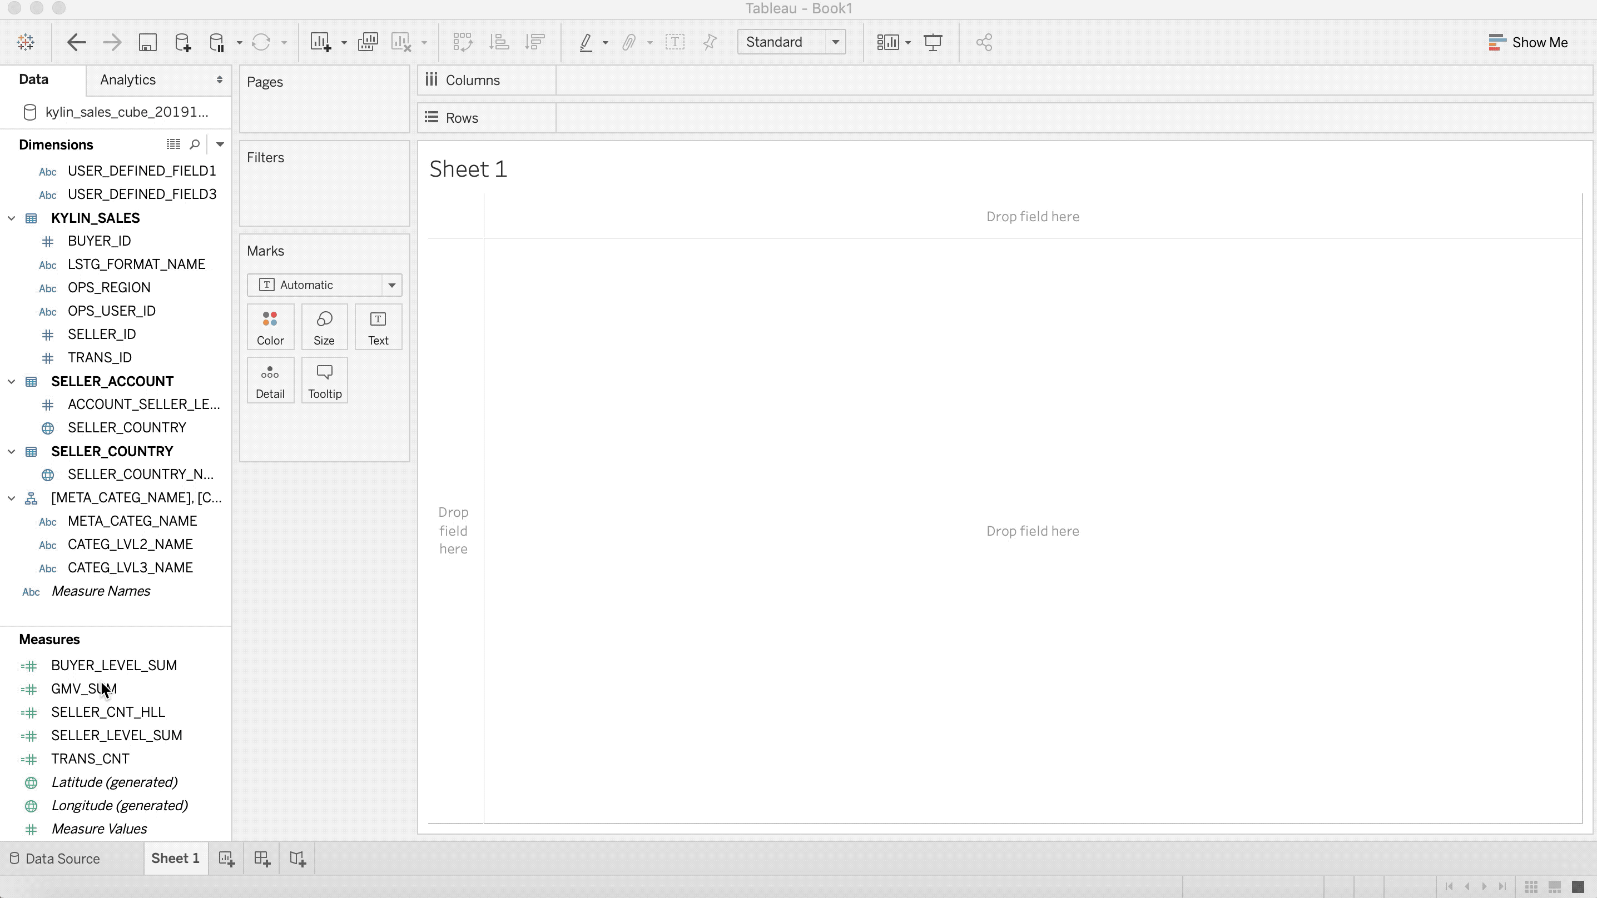Switch to the Analytics tab
Viewport: 1597px width, 898px height.
tap(128, 80)
